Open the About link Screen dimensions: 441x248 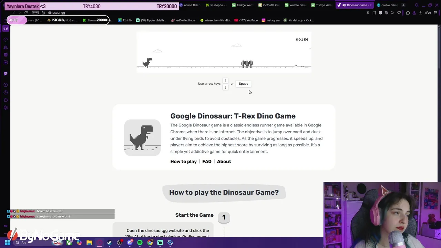pos(224,162)
